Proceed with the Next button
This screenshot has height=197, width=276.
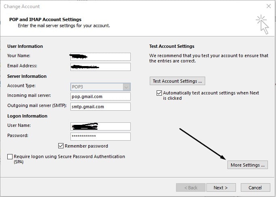(221, 188)
